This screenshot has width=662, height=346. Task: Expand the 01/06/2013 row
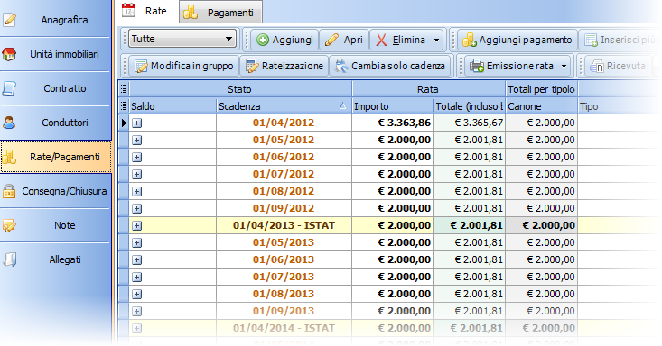pos(136,259)
